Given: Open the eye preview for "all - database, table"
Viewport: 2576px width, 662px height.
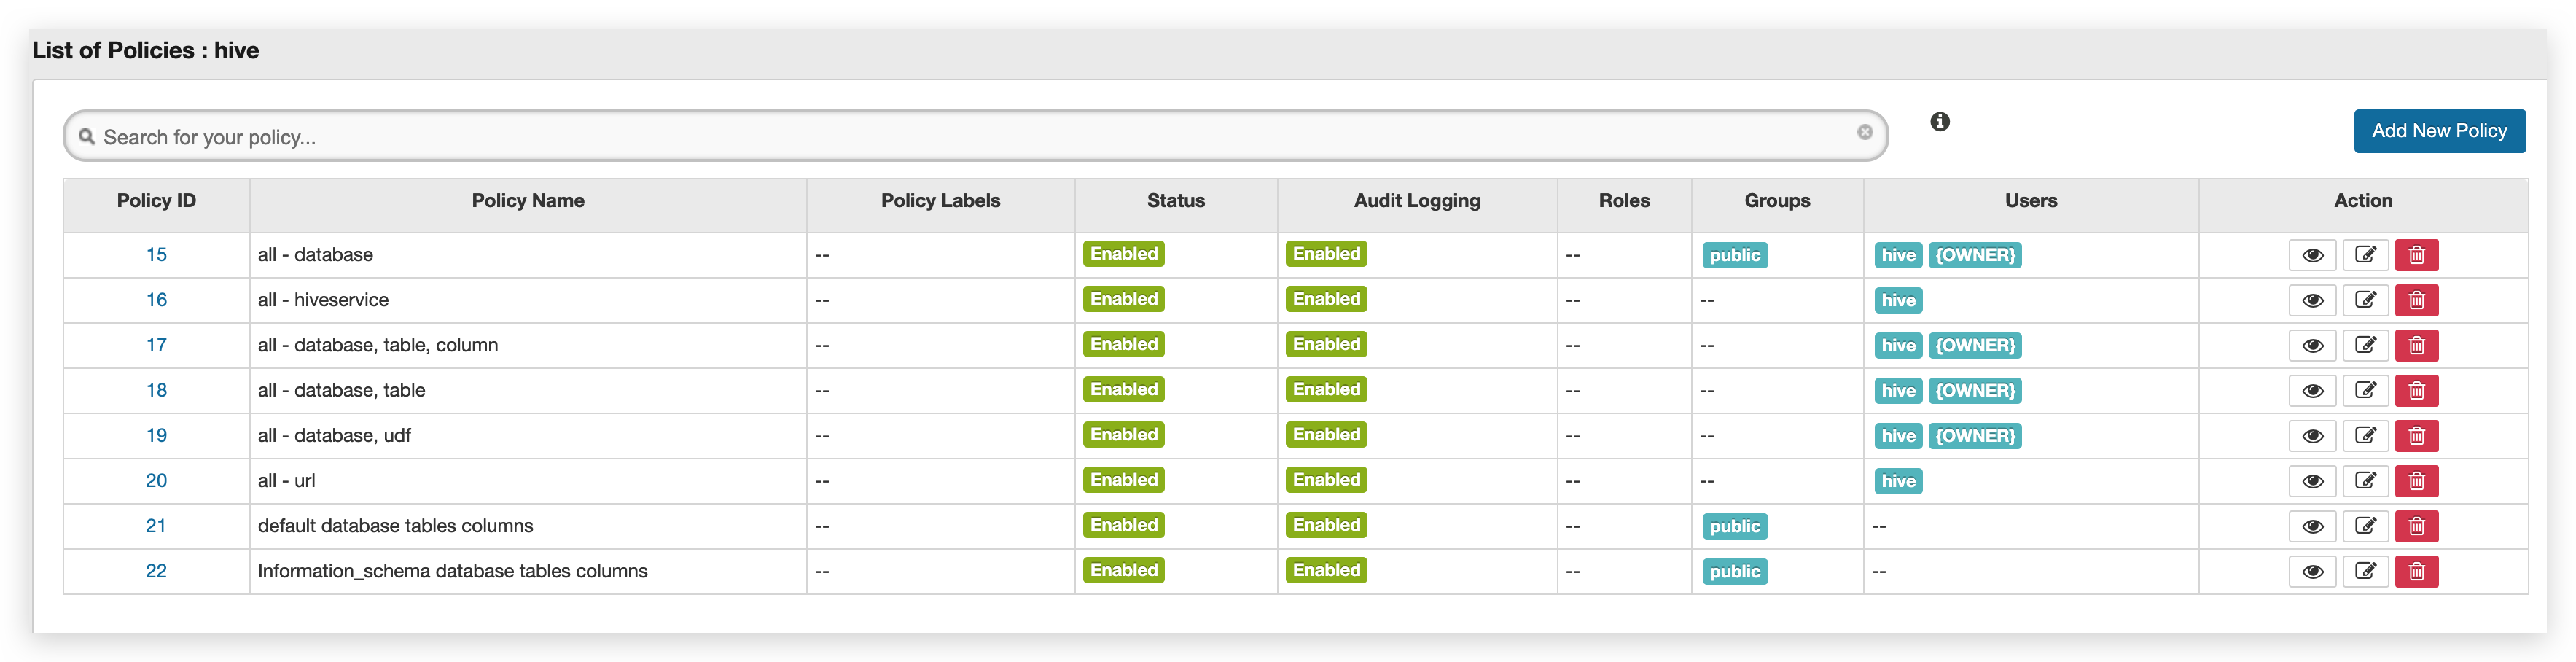Looking at the screenshot, I should tap(2313, 390).
